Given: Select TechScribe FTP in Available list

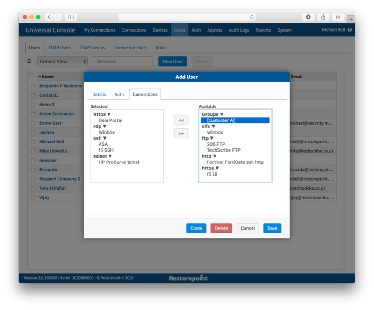Looking at the screenshot, I should 223,150.
